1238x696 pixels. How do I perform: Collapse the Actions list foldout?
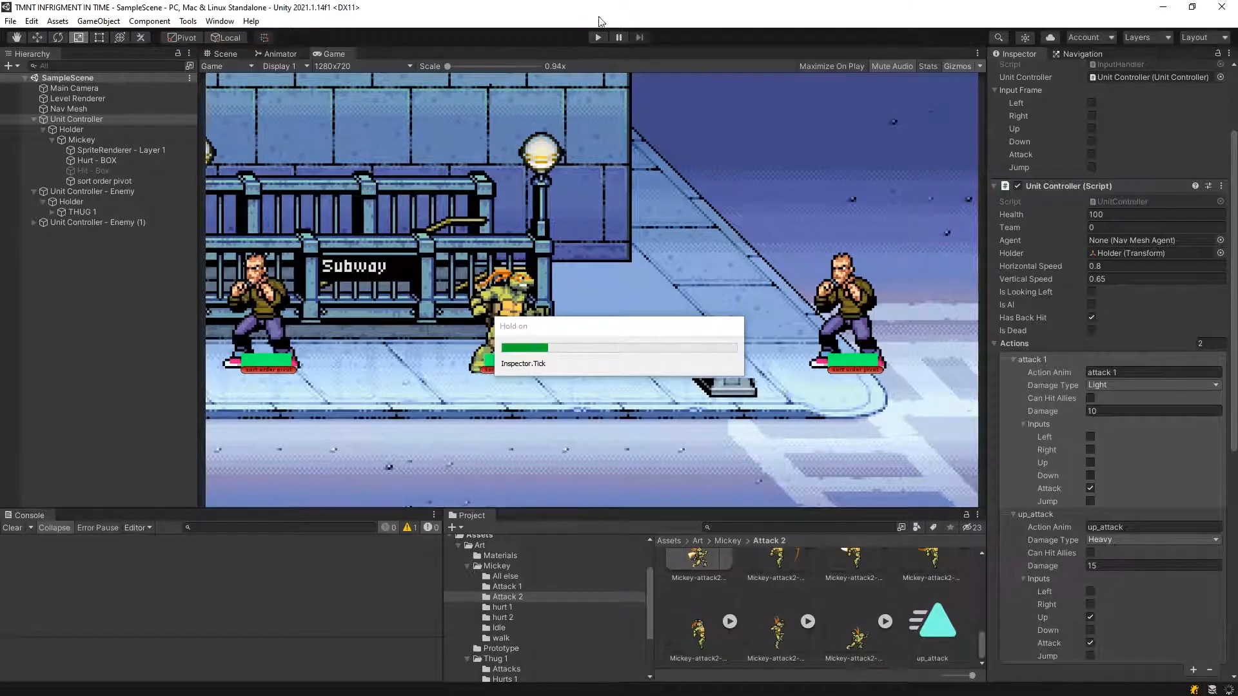[994, 343]
